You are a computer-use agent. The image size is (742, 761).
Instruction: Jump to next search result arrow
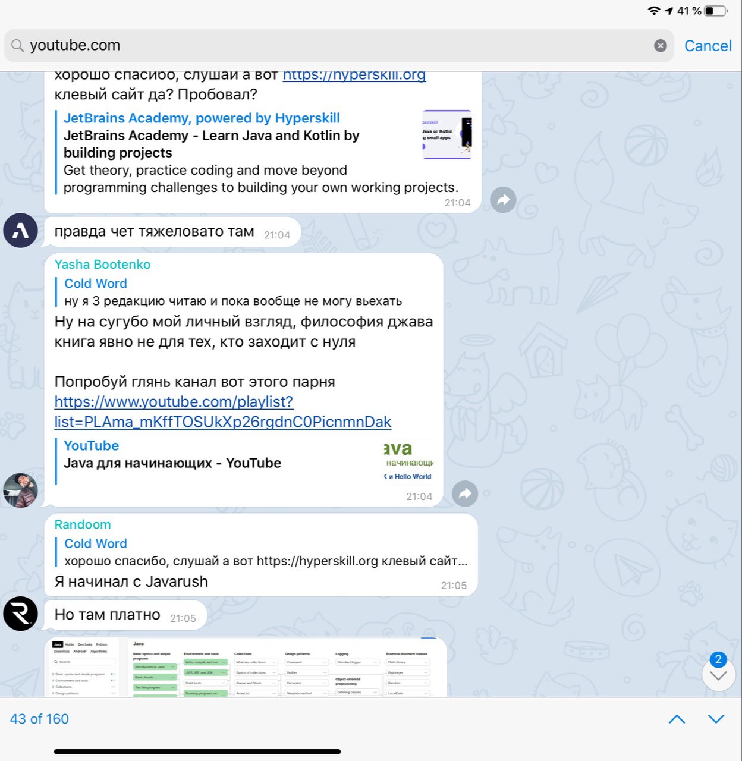[716, 719]
